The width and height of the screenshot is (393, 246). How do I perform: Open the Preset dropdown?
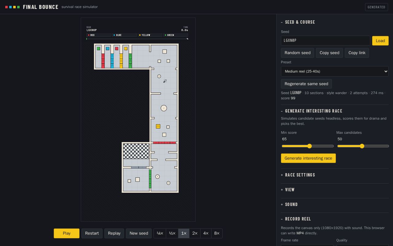335,71
